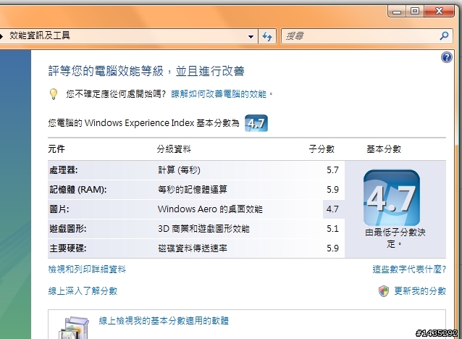Click the 效能資訊及工具 address bar text
Viewport: 462px width, 339px height.
tap(40, 35)
